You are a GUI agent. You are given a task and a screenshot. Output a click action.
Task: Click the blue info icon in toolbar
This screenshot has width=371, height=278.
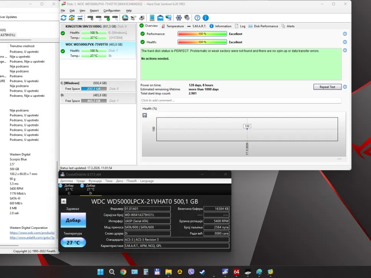(x=205, y=18)
